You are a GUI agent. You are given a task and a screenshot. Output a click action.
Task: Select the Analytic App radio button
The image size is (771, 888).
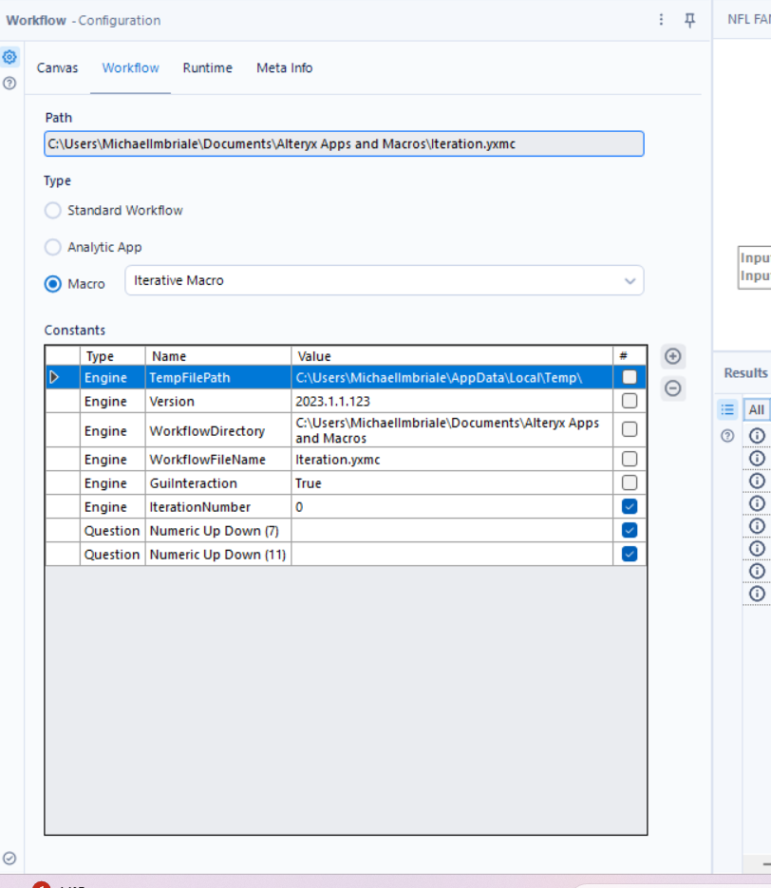(x=53, y=247)
